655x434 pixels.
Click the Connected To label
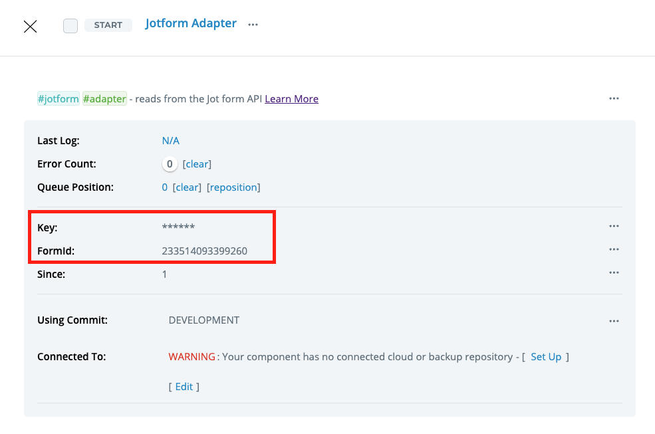pyautogui.click(x=71, y=357)
